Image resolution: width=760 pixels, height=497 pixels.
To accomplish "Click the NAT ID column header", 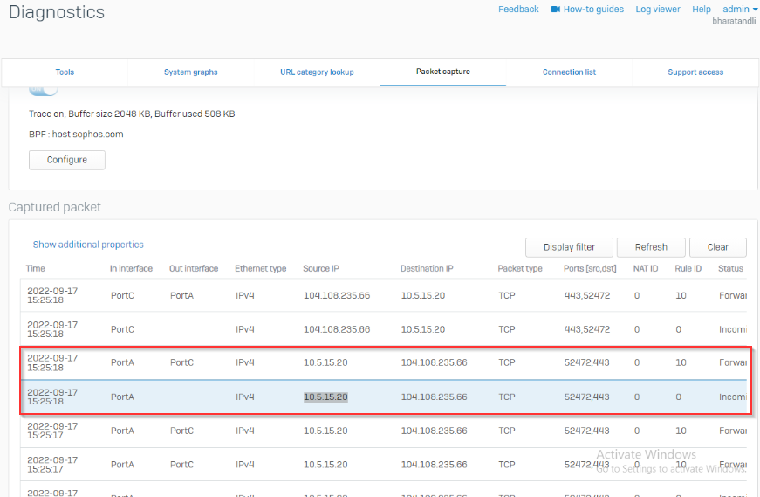I will 646,268.
